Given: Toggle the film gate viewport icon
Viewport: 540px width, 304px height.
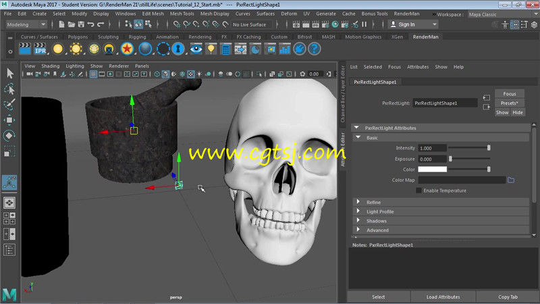Looking at the screenshot, I should tap(102, 74).
